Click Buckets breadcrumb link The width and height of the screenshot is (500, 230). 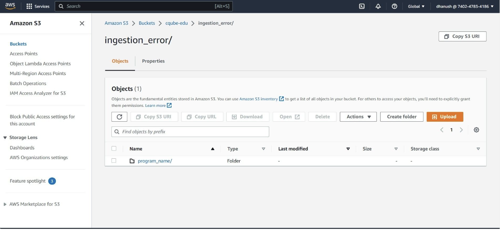pyautogui.click(x=147, y=23)
